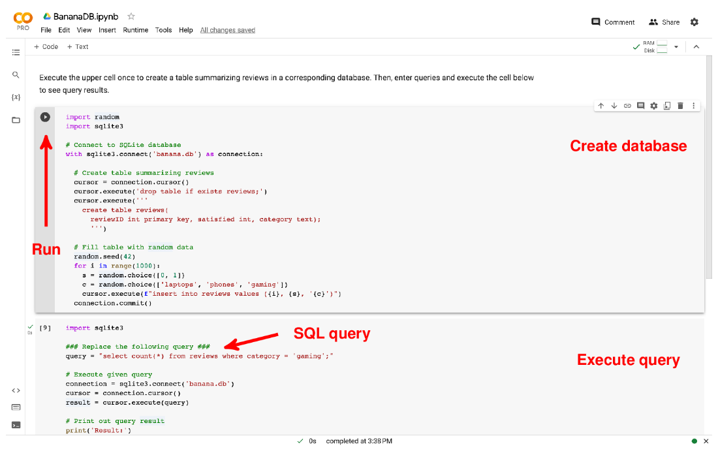Open the Colab Pro logo home
Viewport: 718px width, 453px height.
(x=23, y=21)
